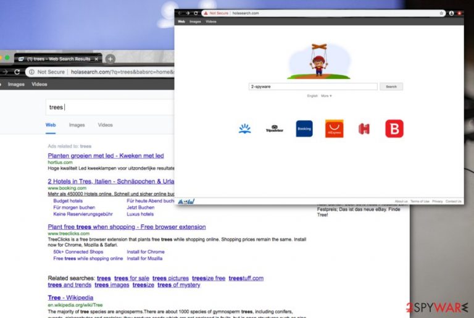Select Images in back window dark toolbar
This screenshot has width=474, height=318.
pos(16,84)
